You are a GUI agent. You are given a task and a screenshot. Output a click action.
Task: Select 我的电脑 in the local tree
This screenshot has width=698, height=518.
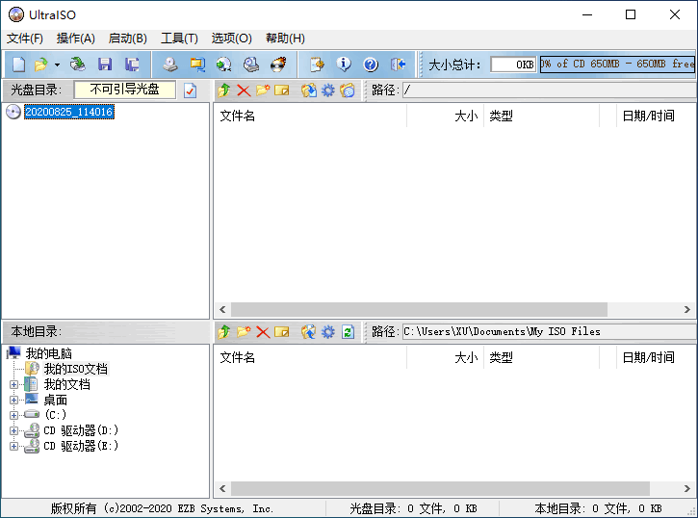coord(48,353)
